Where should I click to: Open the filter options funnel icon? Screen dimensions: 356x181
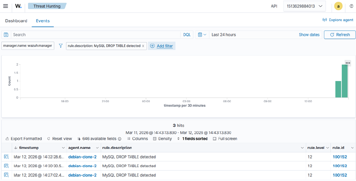[61, 46]
